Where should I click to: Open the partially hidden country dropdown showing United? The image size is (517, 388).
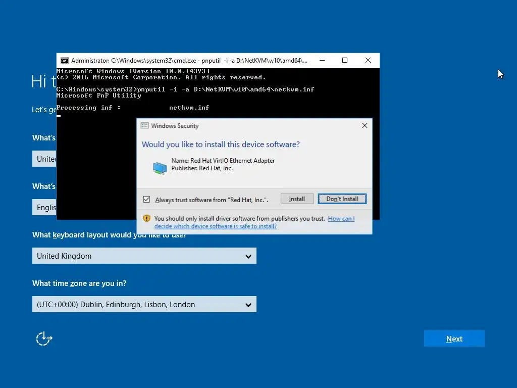[x=44, y=159]
